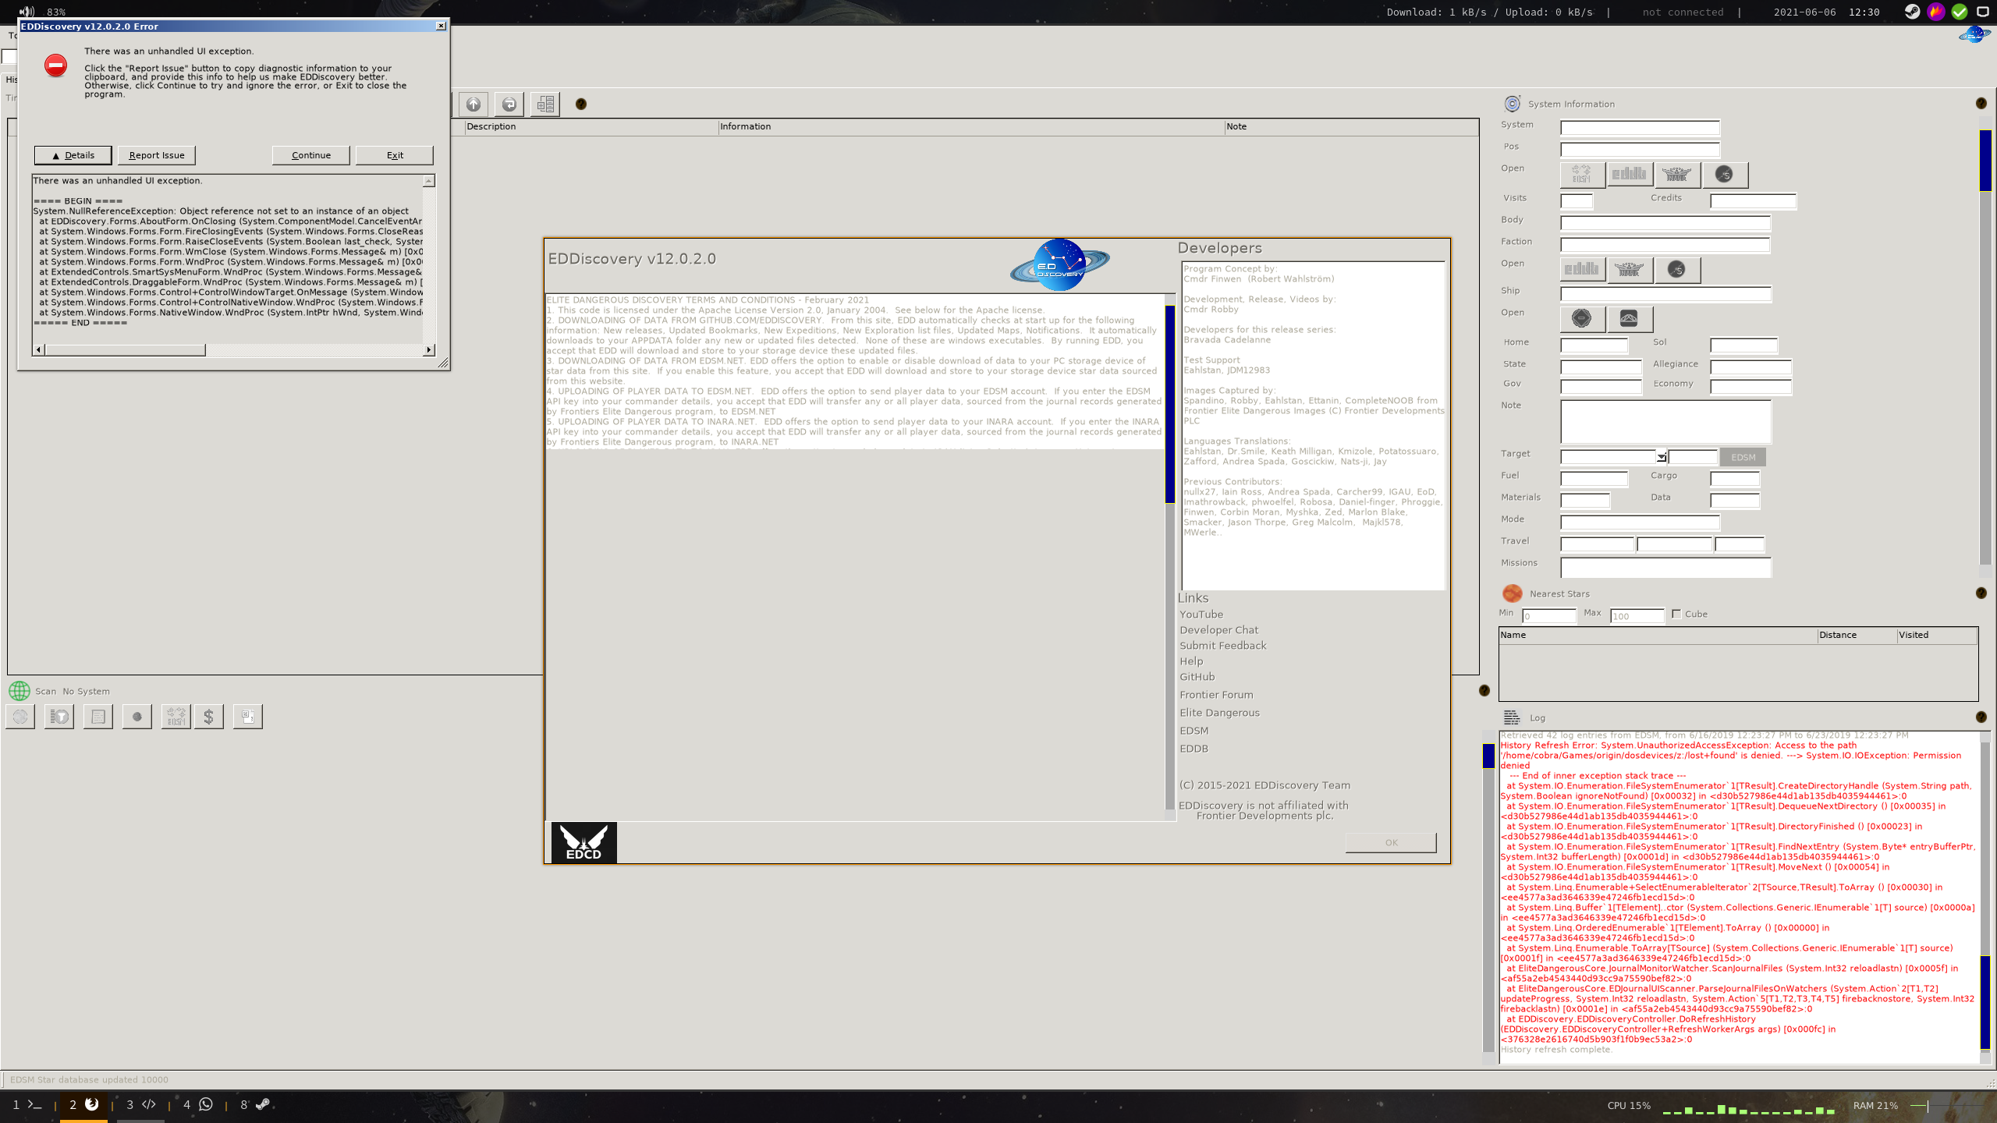Enable the Cube checkbox near Max field
This screenshot has height=1123, width=1997.
1676,614
